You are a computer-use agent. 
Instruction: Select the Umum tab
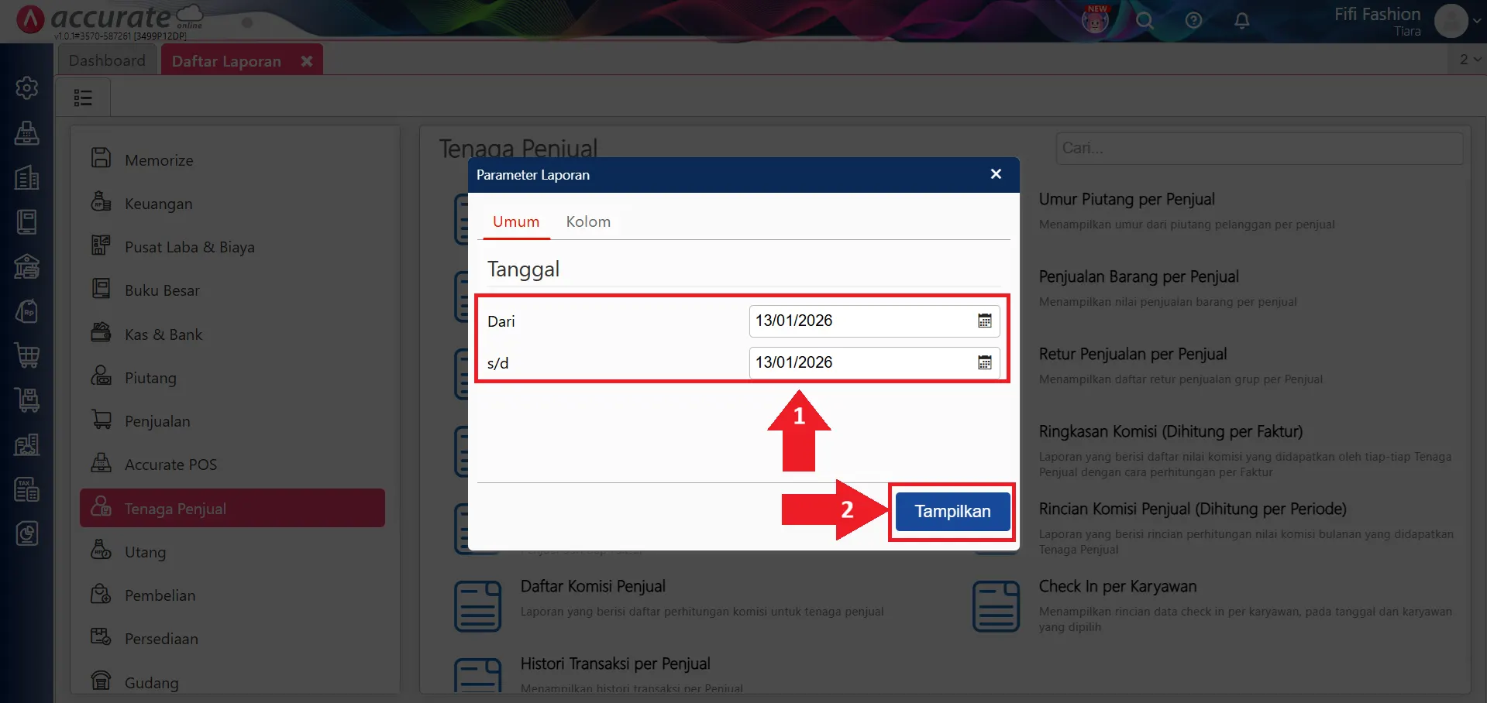(x=516, y=222)
